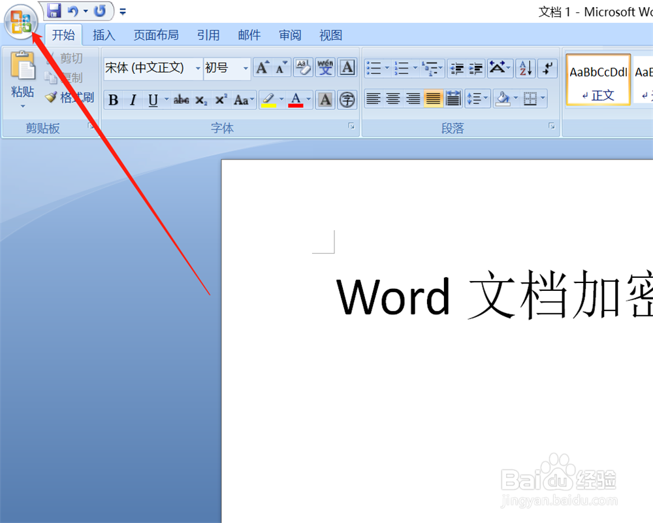Viewport: 653px width, 523px height.
Task: Increase paragraph indent
Action: click(x=475, y=68)
